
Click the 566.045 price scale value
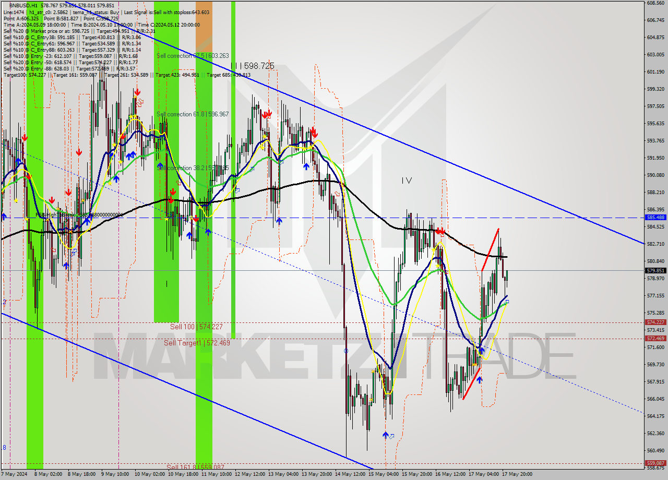tap(655, 399)
